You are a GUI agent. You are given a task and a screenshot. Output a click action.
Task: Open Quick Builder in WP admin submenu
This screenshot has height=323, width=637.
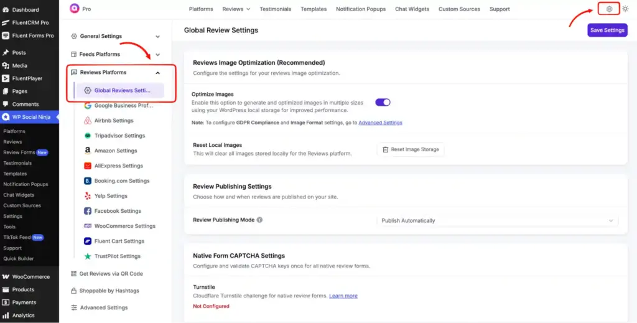click(x=18, y=258)
